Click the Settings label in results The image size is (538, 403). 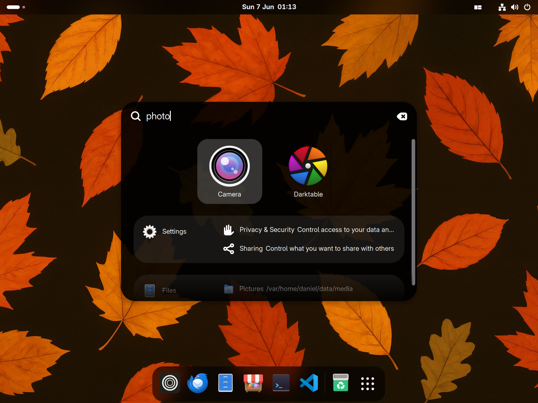[x=174, y=231]
